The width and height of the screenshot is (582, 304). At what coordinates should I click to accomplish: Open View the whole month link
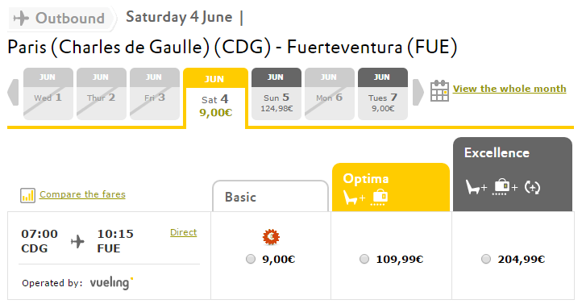pos(509,89)
